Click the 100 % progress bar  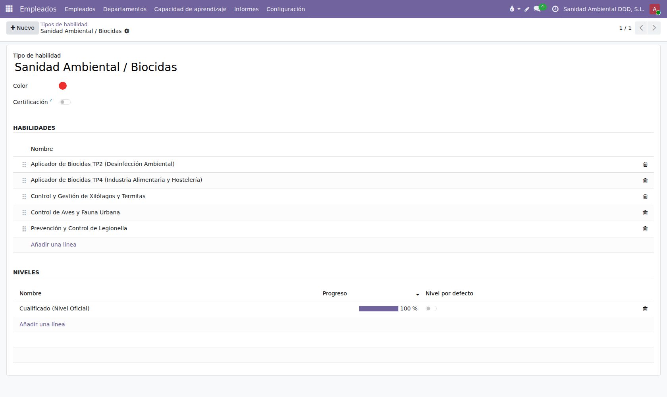click(378, 308)
